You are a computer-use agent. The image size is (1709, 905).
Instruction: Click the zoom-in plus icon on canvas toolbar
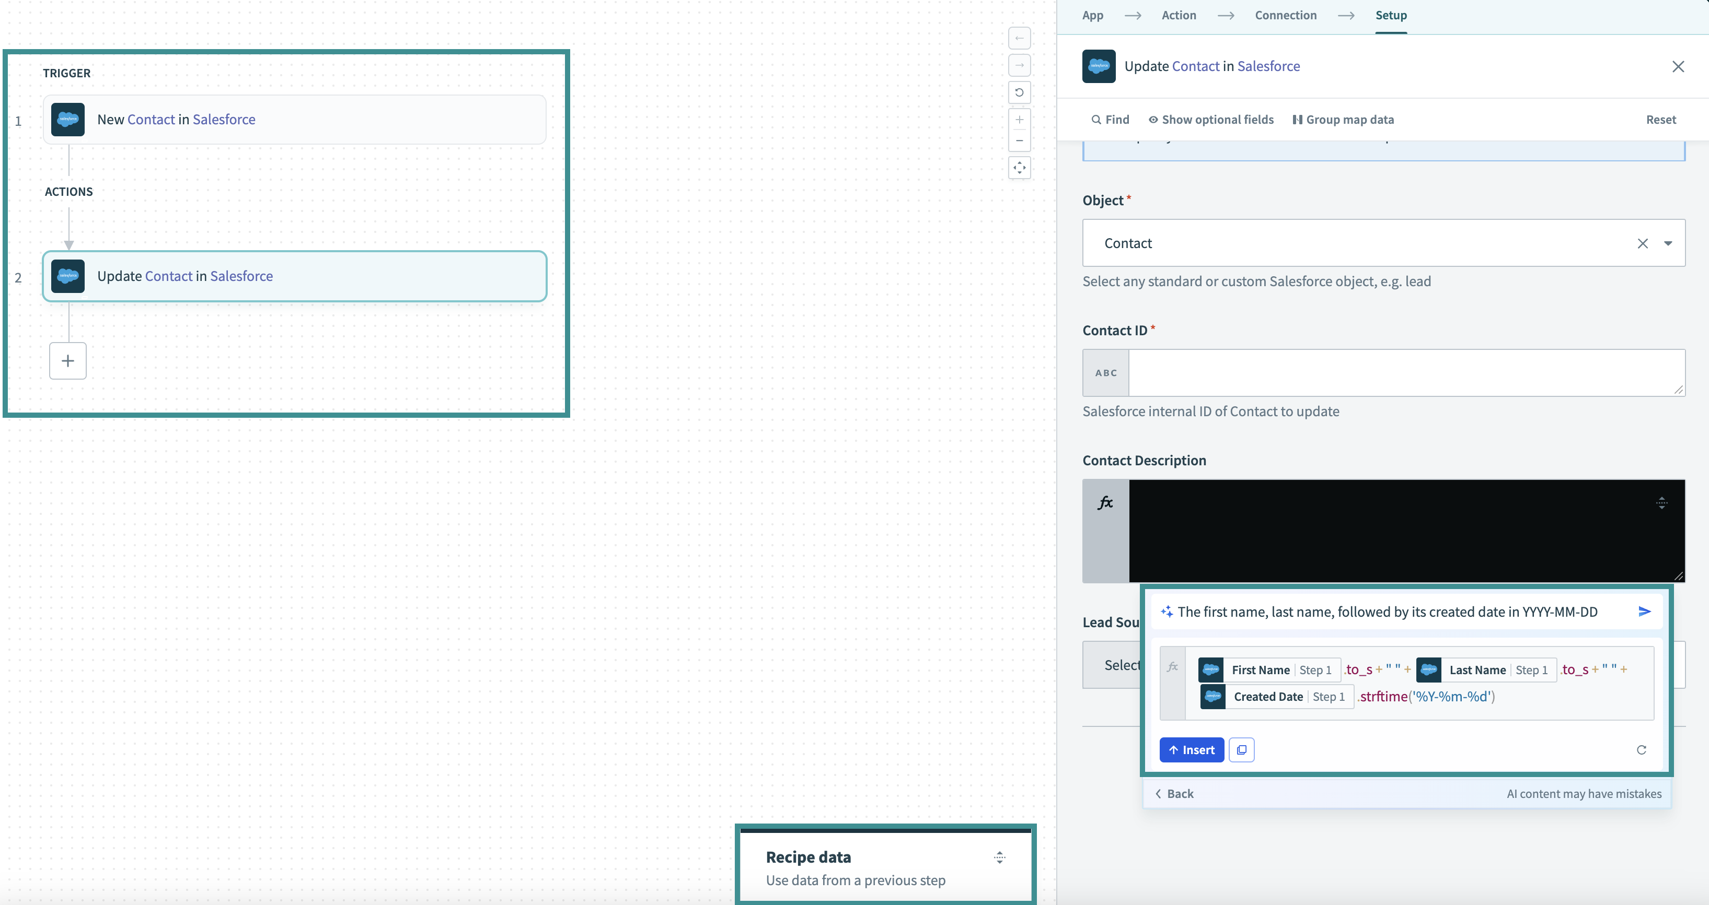(x=1017, y=123)
